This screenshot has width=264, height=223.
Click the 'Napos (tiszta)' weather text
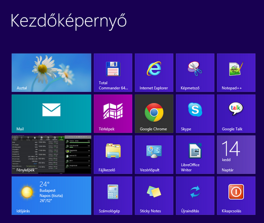pos(51,196)
